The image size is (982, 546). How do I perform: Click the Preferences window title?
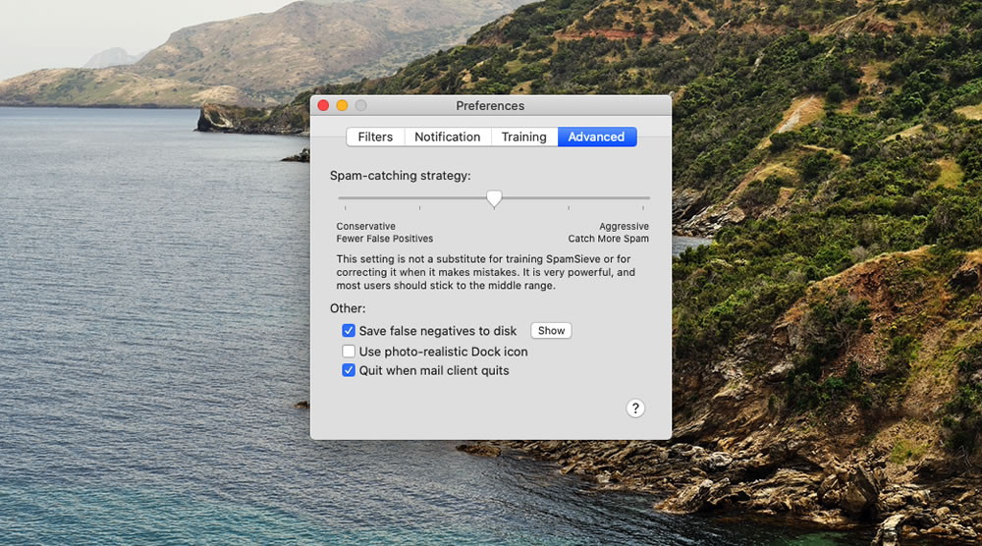(490, 106)
